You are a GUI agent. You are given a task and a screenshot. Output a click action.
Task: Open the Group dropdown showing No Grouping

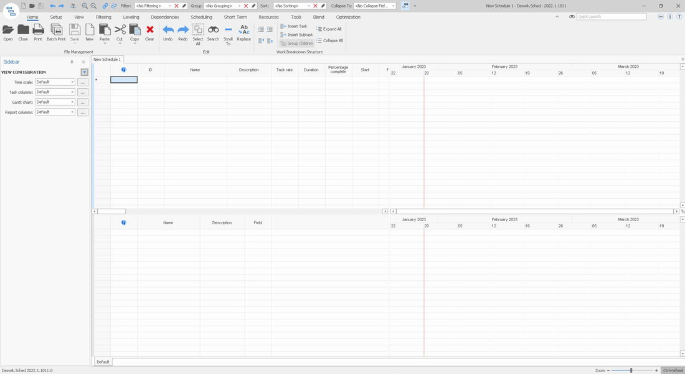[x=223, y=6]
